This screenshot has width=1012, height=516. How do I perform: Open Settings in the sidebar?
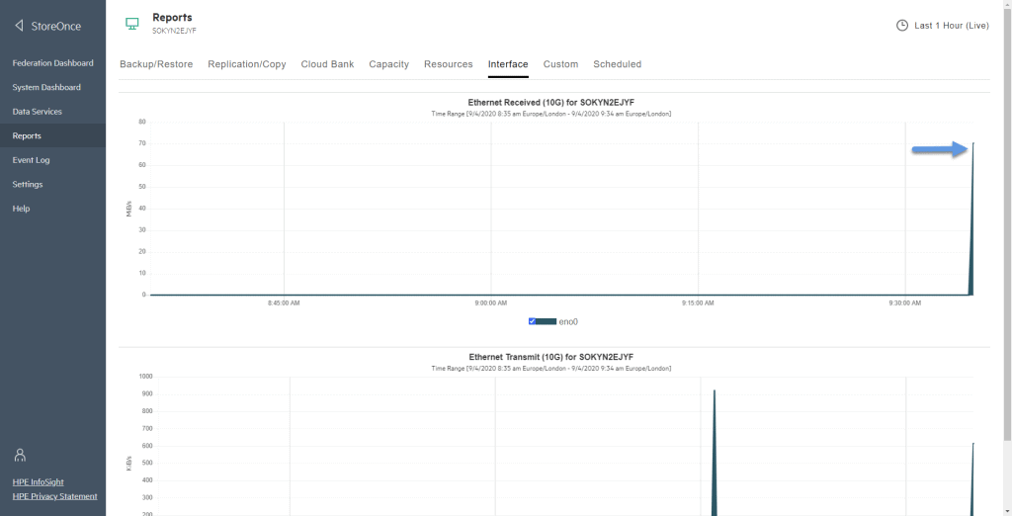28,184
